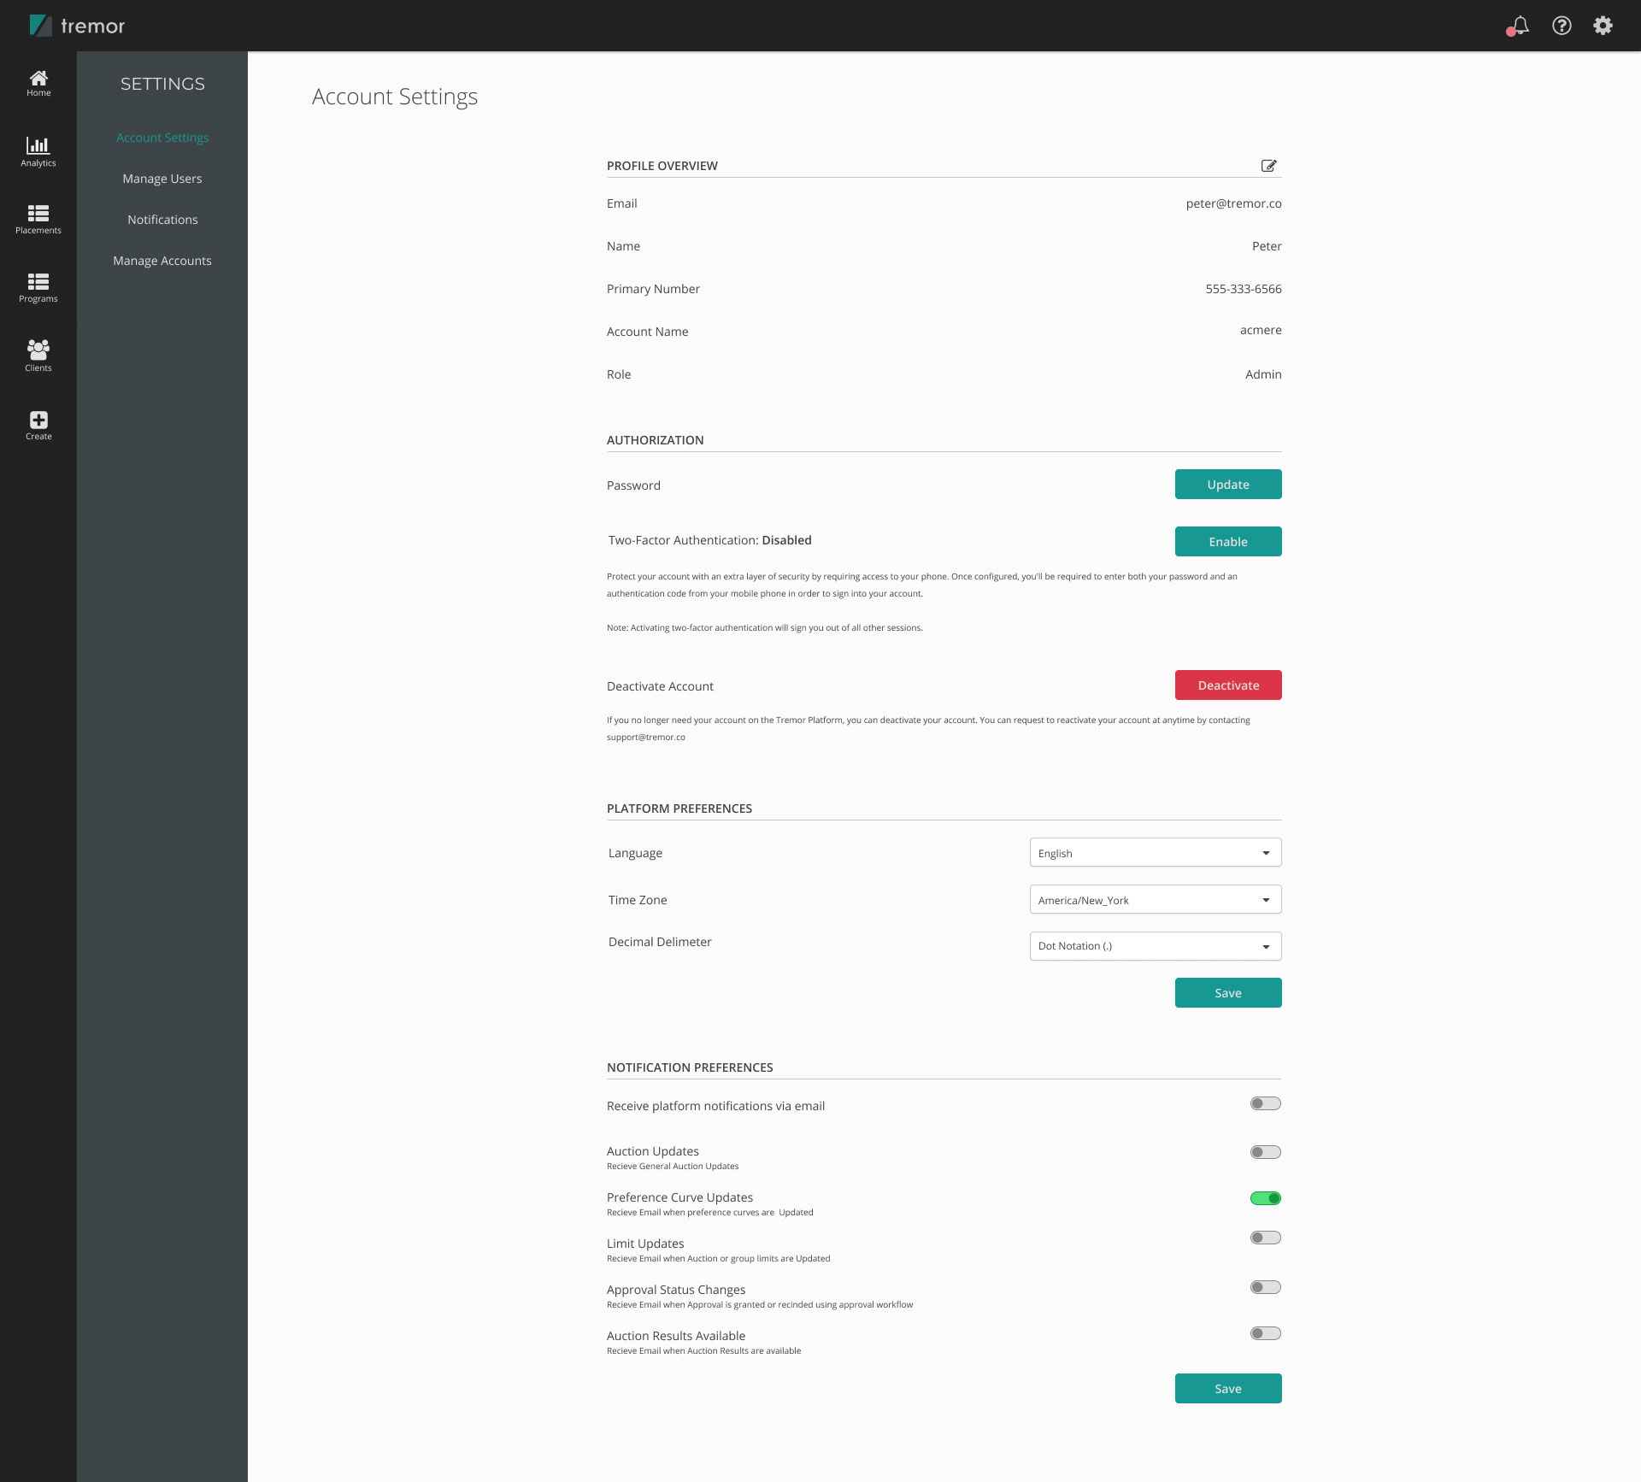The height and width of the screenshot is (1482, 1641).
Task: Navigate to Manage Users settings
Action: (163, 179)
